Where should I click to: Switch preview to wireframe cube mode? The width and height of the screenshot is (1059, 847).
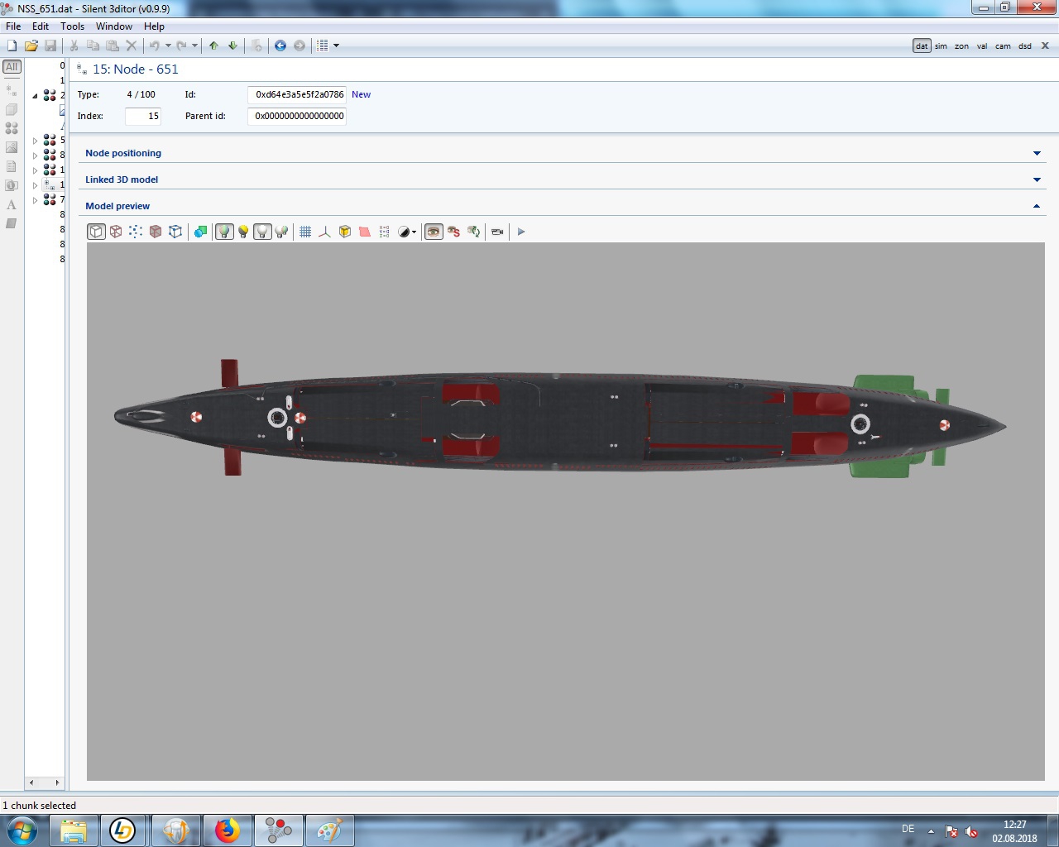(x=116, y=232)
